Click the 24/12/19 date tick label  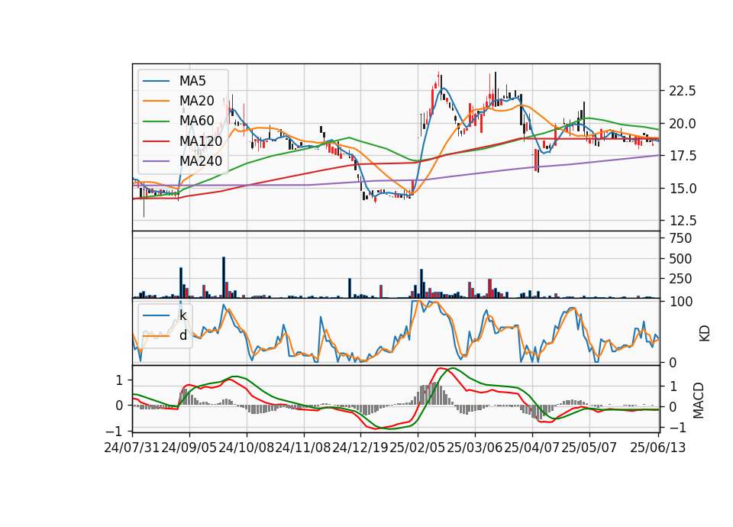(360, 448)
